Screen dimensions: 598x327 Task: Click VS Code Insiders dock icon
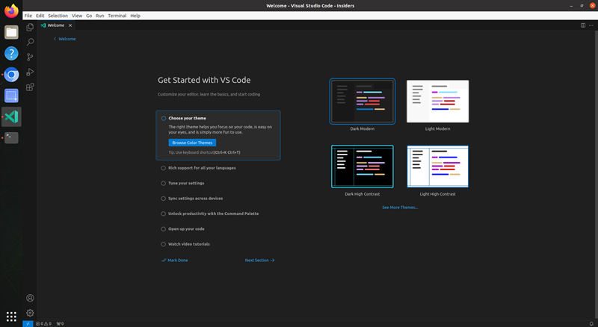[11, 116]
